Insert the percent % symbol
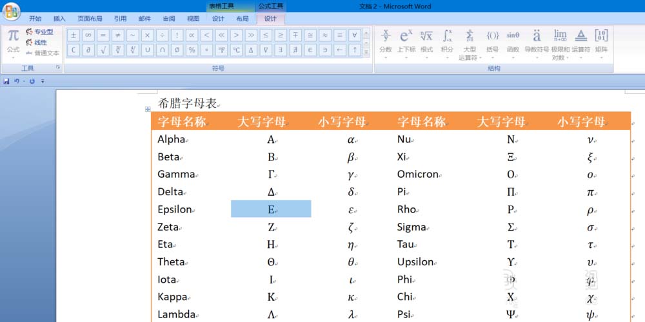The height and width of the screenshot is (322, 645). pyautogui.click(x=192, y=50)
